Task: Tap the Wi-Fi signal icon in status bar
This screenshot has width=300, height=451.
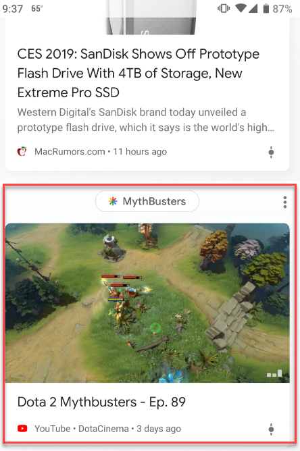Action: (241, 8)
